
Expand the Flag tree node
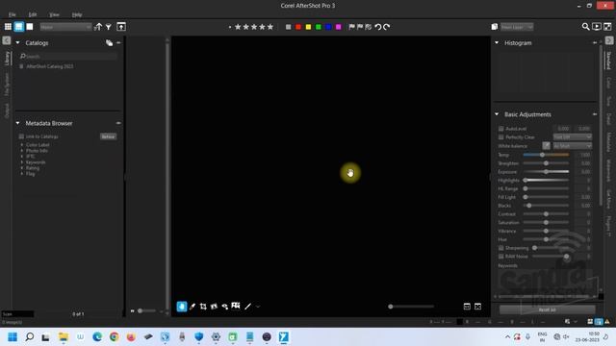coord(22,174)
